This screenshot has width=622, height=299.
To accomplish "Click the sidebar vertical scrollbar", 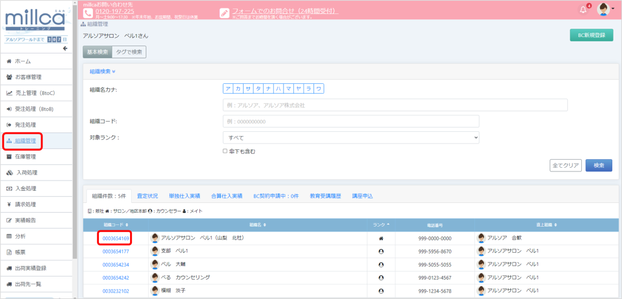I will 75,152.
